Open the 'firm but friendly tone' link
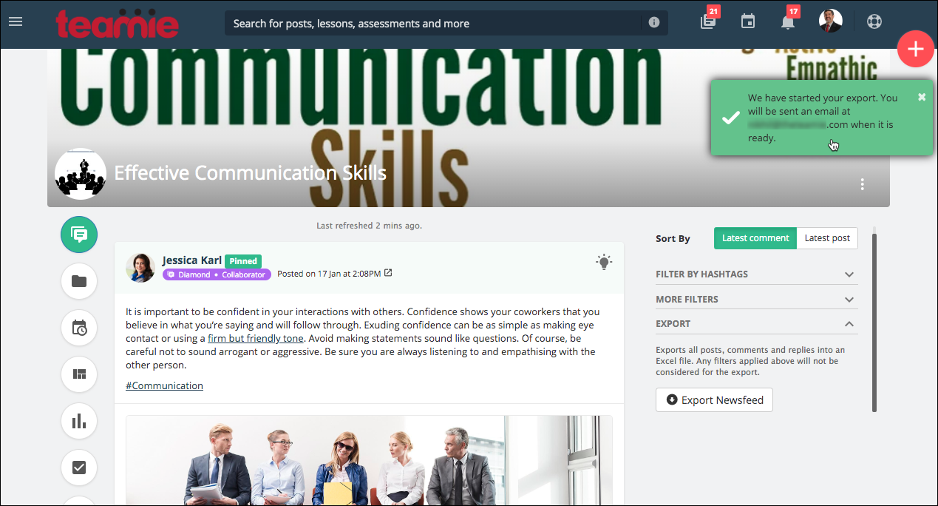 (256, 338)
